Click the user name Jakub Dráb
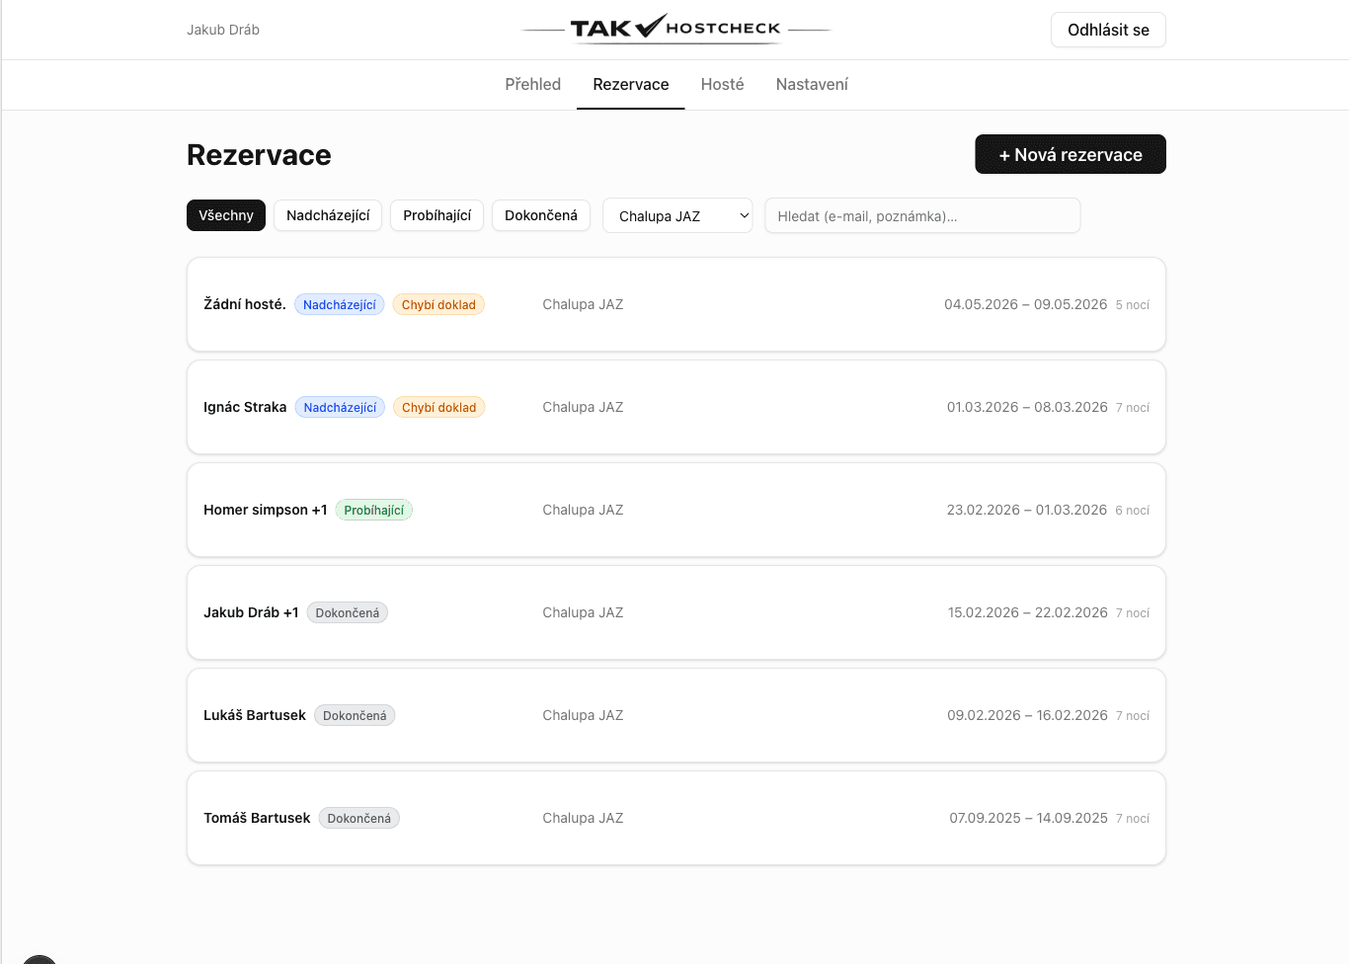Screen dimensions: 1349x964 pyautogui.click(x=223, y=30)
